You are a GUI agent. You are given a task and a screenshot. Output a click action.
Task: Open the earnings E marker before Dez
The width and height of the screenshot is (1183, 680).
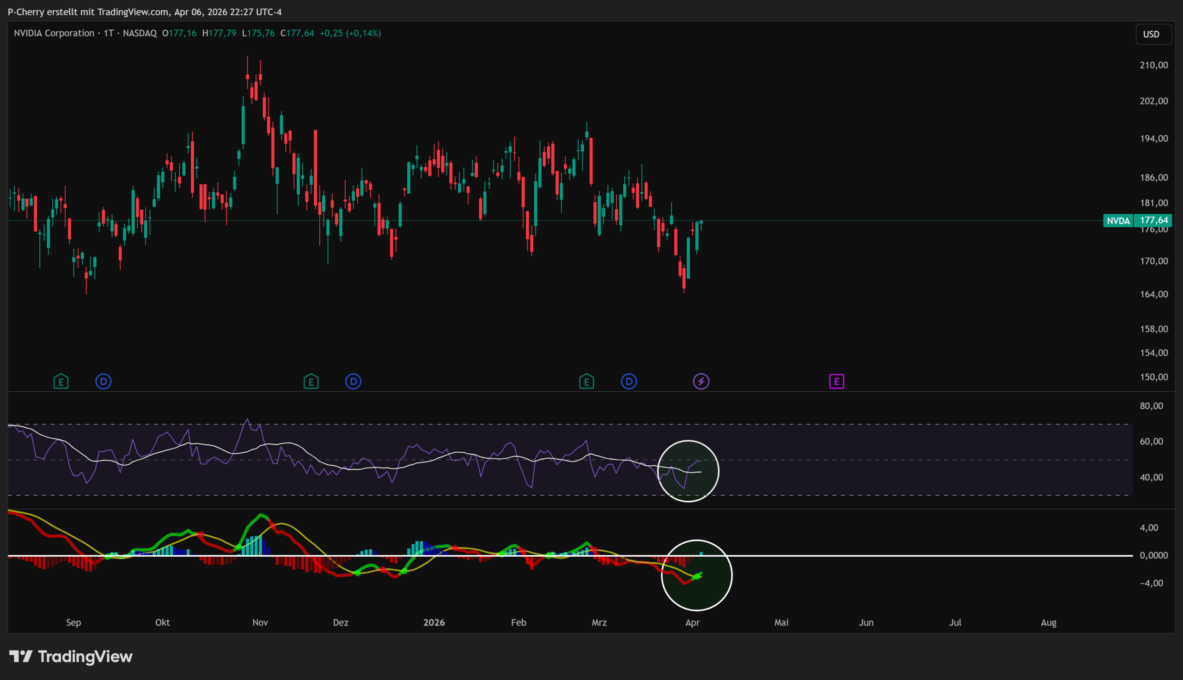pos(311,382)
